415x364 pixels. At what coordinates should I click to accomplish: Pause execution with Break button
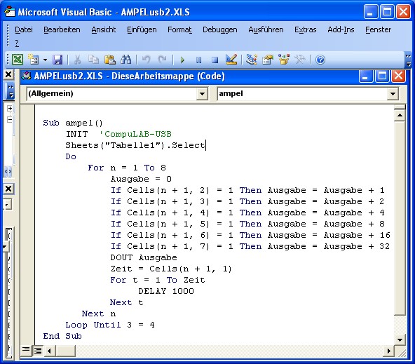[x=199, y=60]
